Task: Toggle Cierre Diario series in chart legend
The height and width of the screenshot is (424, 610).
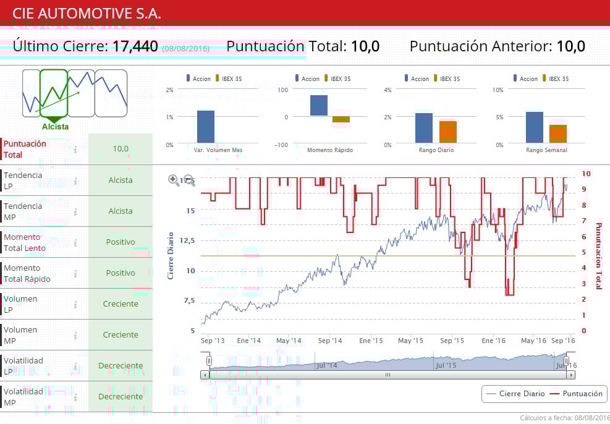Action: [x=515, y=394]
